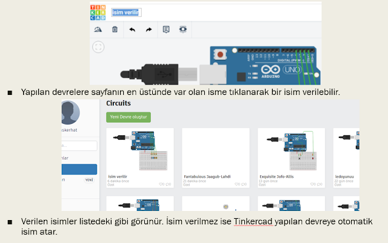
Task: Click the sidebar search input field
Action: [x=79, y=146]
